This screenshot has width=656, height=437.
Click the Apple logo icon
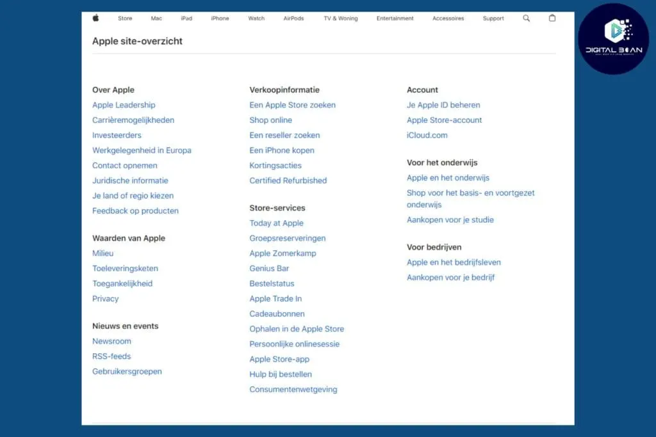96,18
